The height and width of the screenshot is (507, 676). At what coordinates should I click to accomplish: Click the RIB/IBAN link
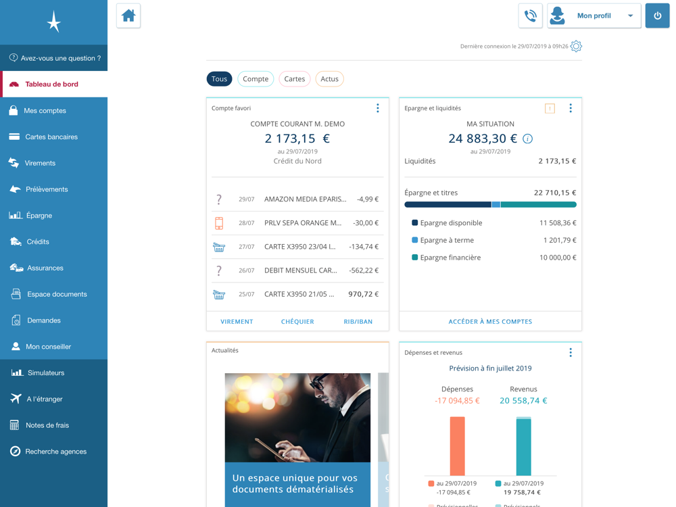[x=358, y=322]
